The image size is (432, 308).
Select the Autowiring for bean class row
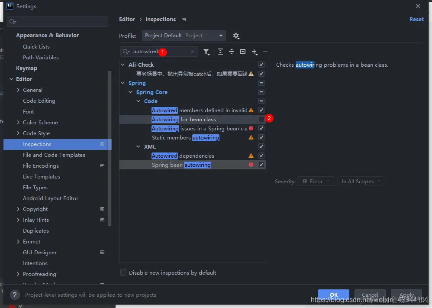pos(192,119)
